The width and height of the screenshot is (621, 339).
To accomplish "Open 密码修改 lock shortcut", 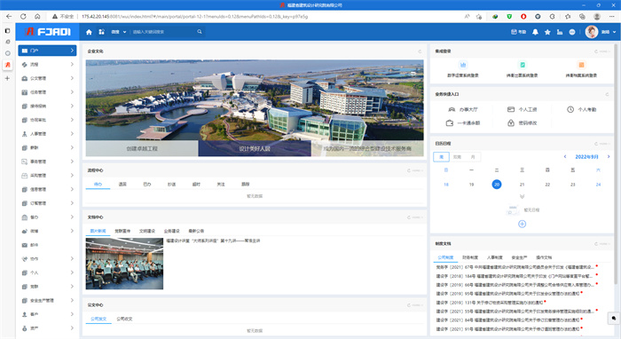I will (523, 123).
